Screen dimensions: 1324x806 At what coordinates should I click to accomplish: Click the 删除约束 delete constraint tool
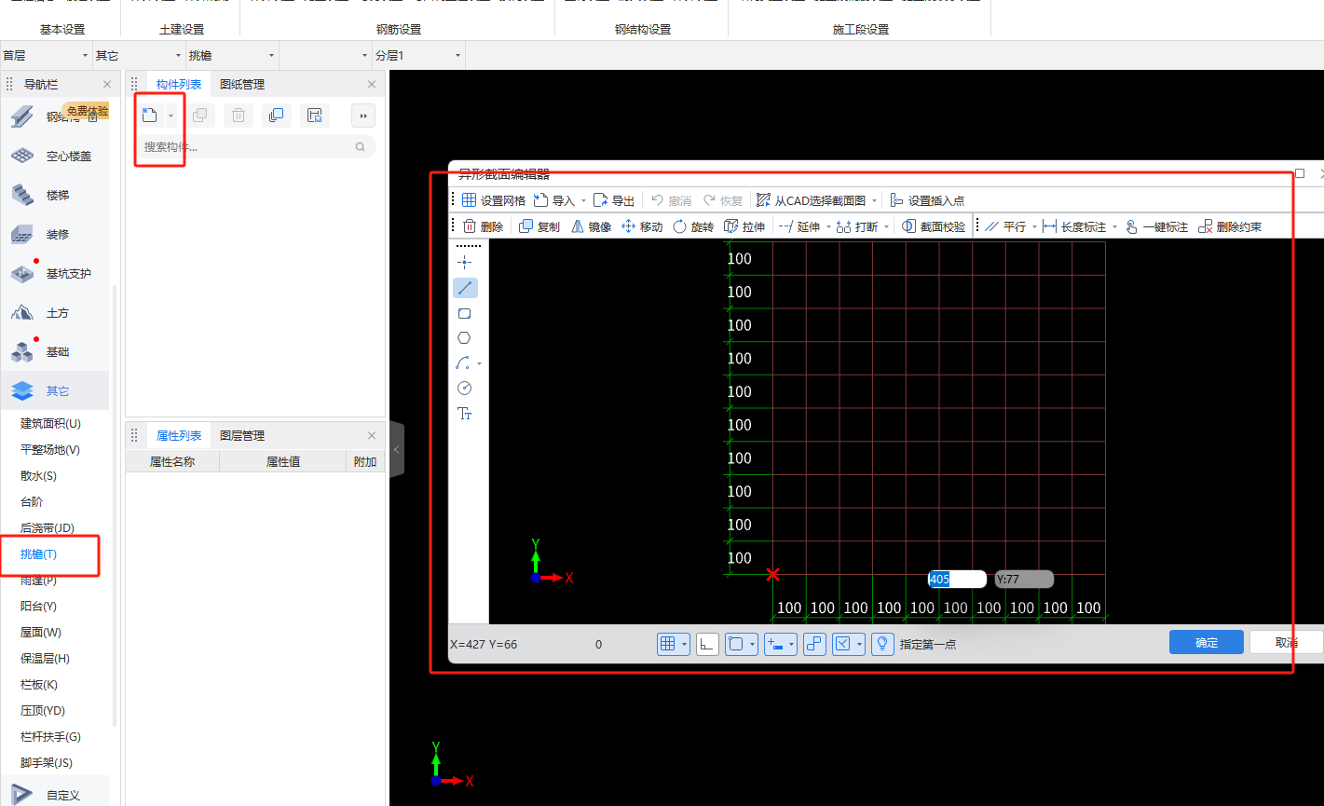click(1230, 226)
